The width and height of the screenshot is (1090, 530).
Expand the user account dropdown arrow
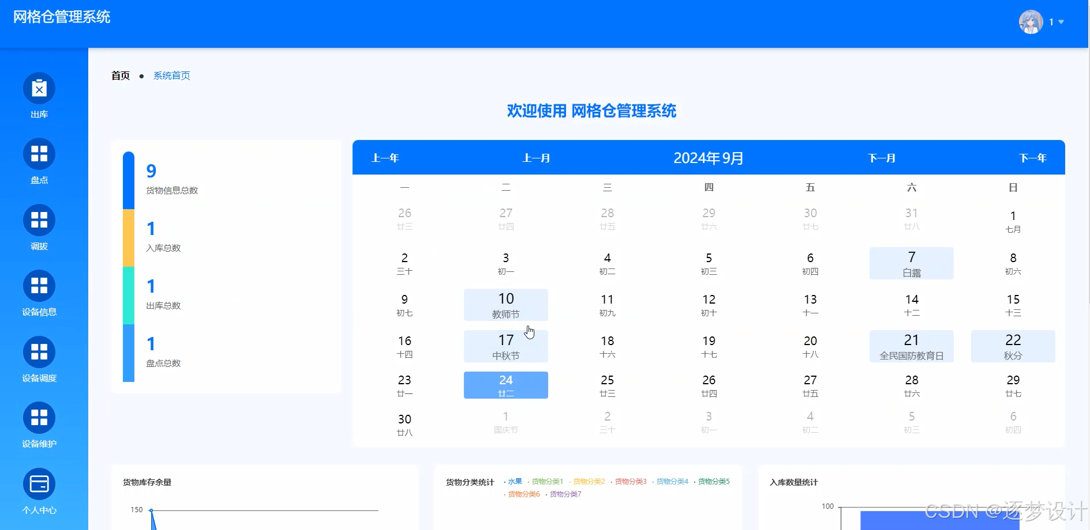(1061, 22)
